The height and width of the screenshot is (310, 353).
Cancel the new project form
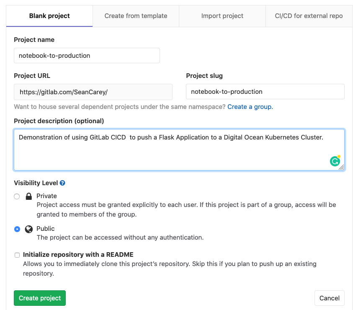(x=329, y=298)
